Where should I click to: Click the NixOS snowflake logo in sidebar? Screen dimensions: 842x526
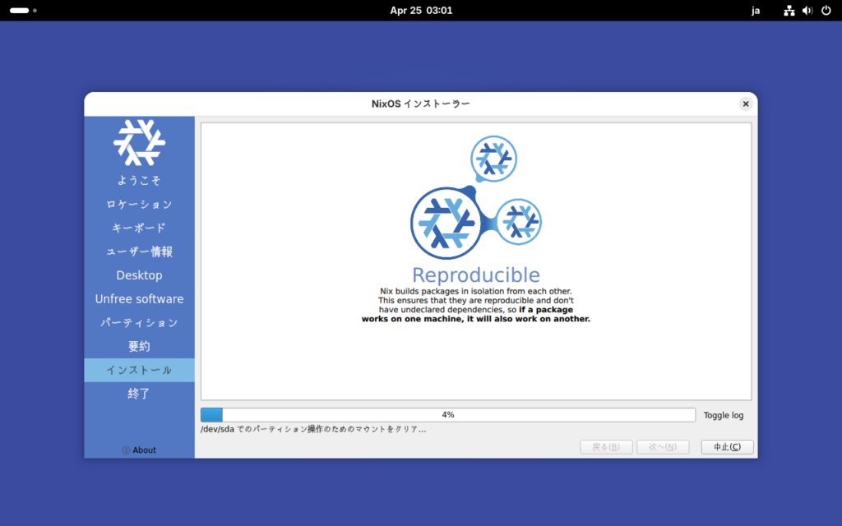139,142
